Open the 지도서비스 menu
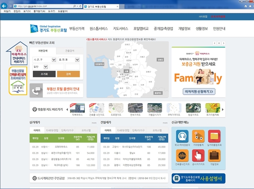Screen dimensions: 254x189 (x=121, y=29)
